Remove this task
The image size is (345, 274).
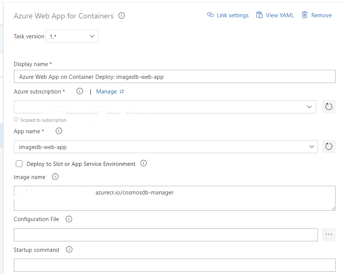tap(316, 15)
